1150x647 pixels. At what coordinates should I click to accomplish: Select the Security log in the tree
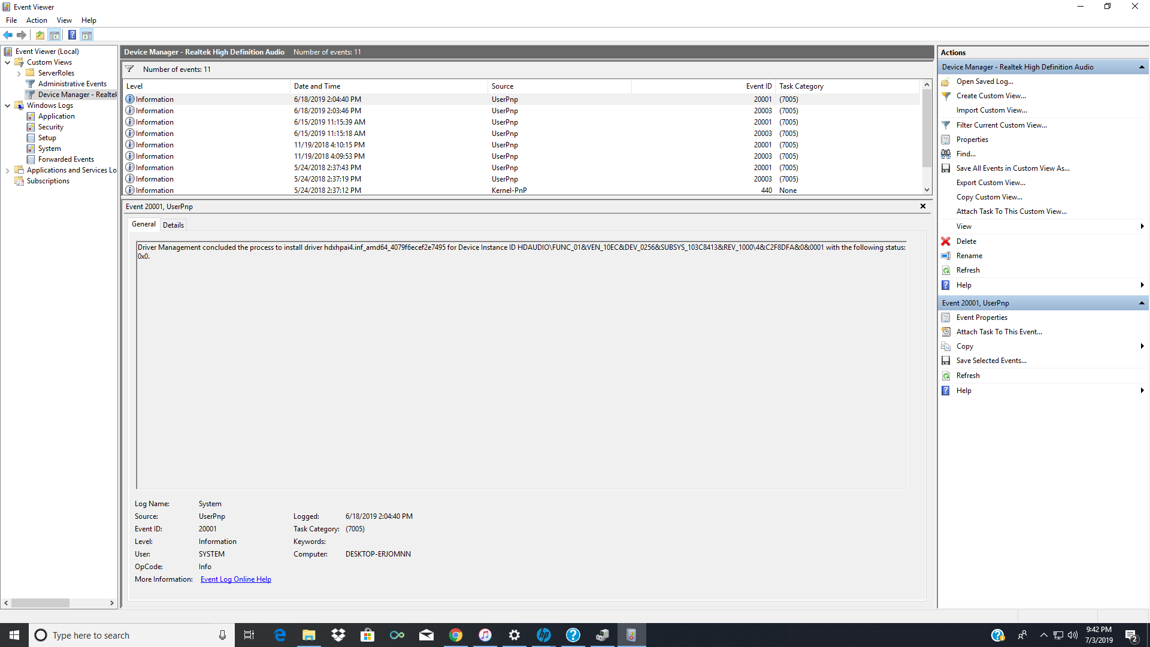(50, 126)
